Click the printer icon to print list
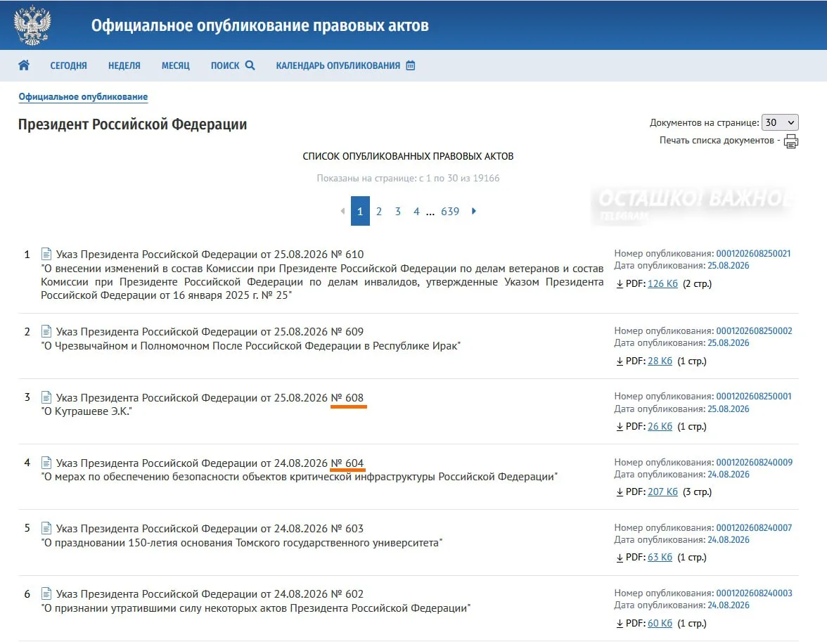 click(791, 141)
